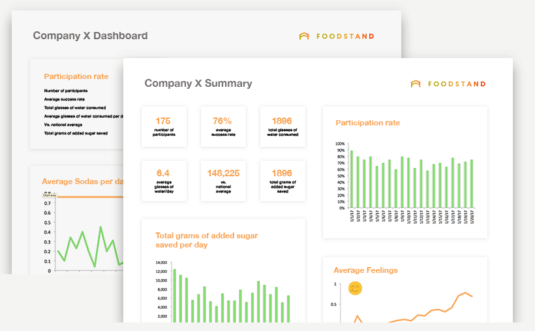Click the Company X Dashboard heading

click(x=90, y=36)
